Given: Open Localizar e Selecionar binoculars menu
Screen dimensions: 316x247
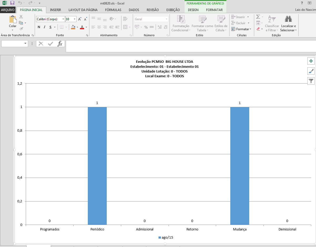Looking at the screenshot, I should (288, 23).
